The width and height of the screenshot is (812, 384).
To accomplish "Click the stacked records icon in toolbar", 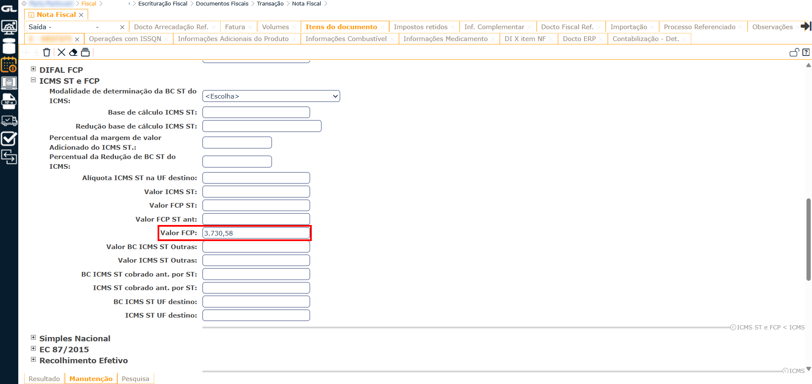I will click(x=85, y=52).
